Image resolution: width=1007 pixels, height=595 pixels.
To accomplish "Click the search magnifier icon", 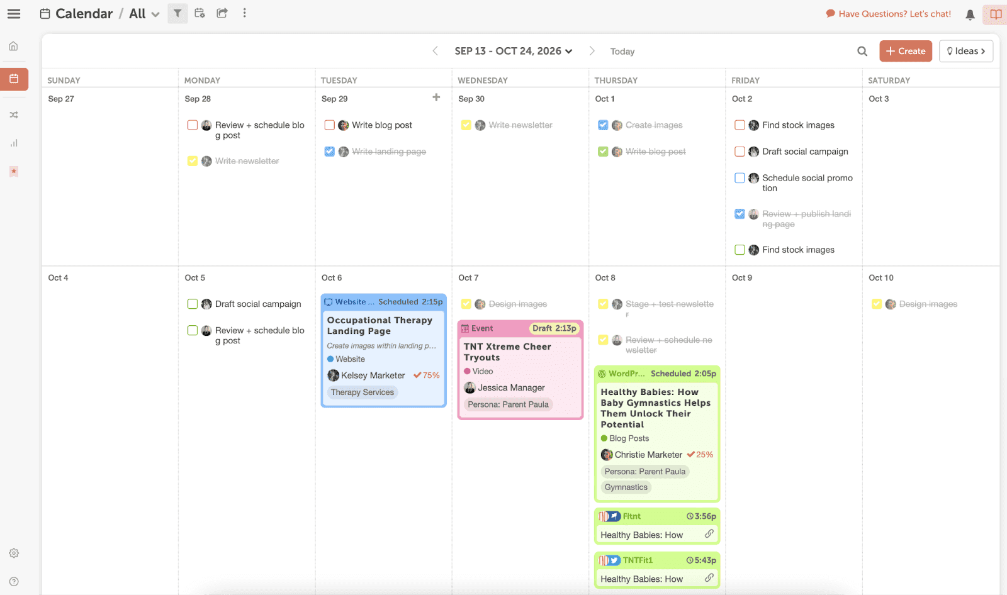I will point(862,52).
